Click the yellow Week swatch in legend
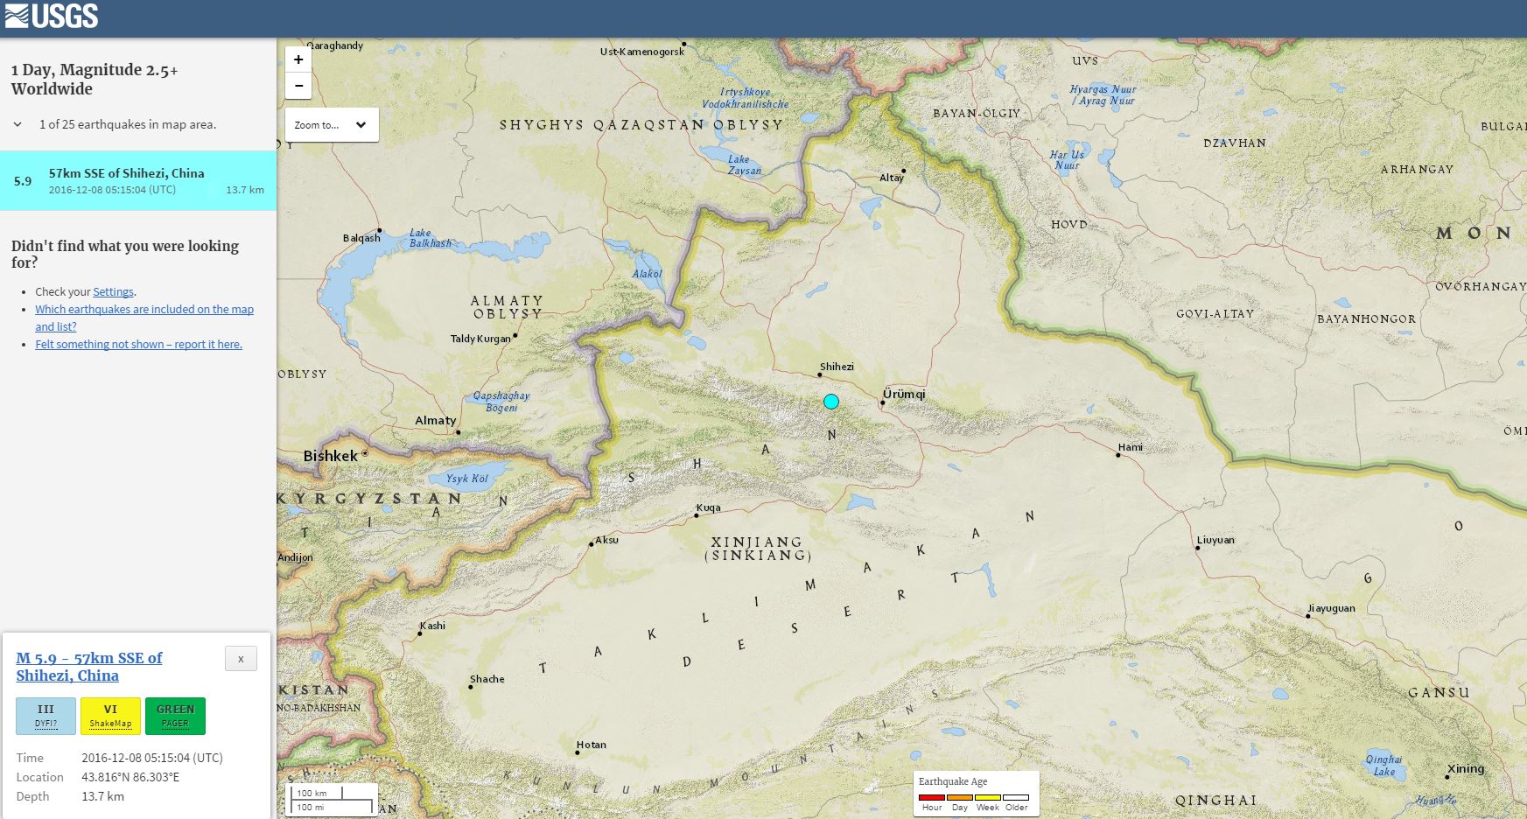The image size is (1527, 819). [988, 797]
